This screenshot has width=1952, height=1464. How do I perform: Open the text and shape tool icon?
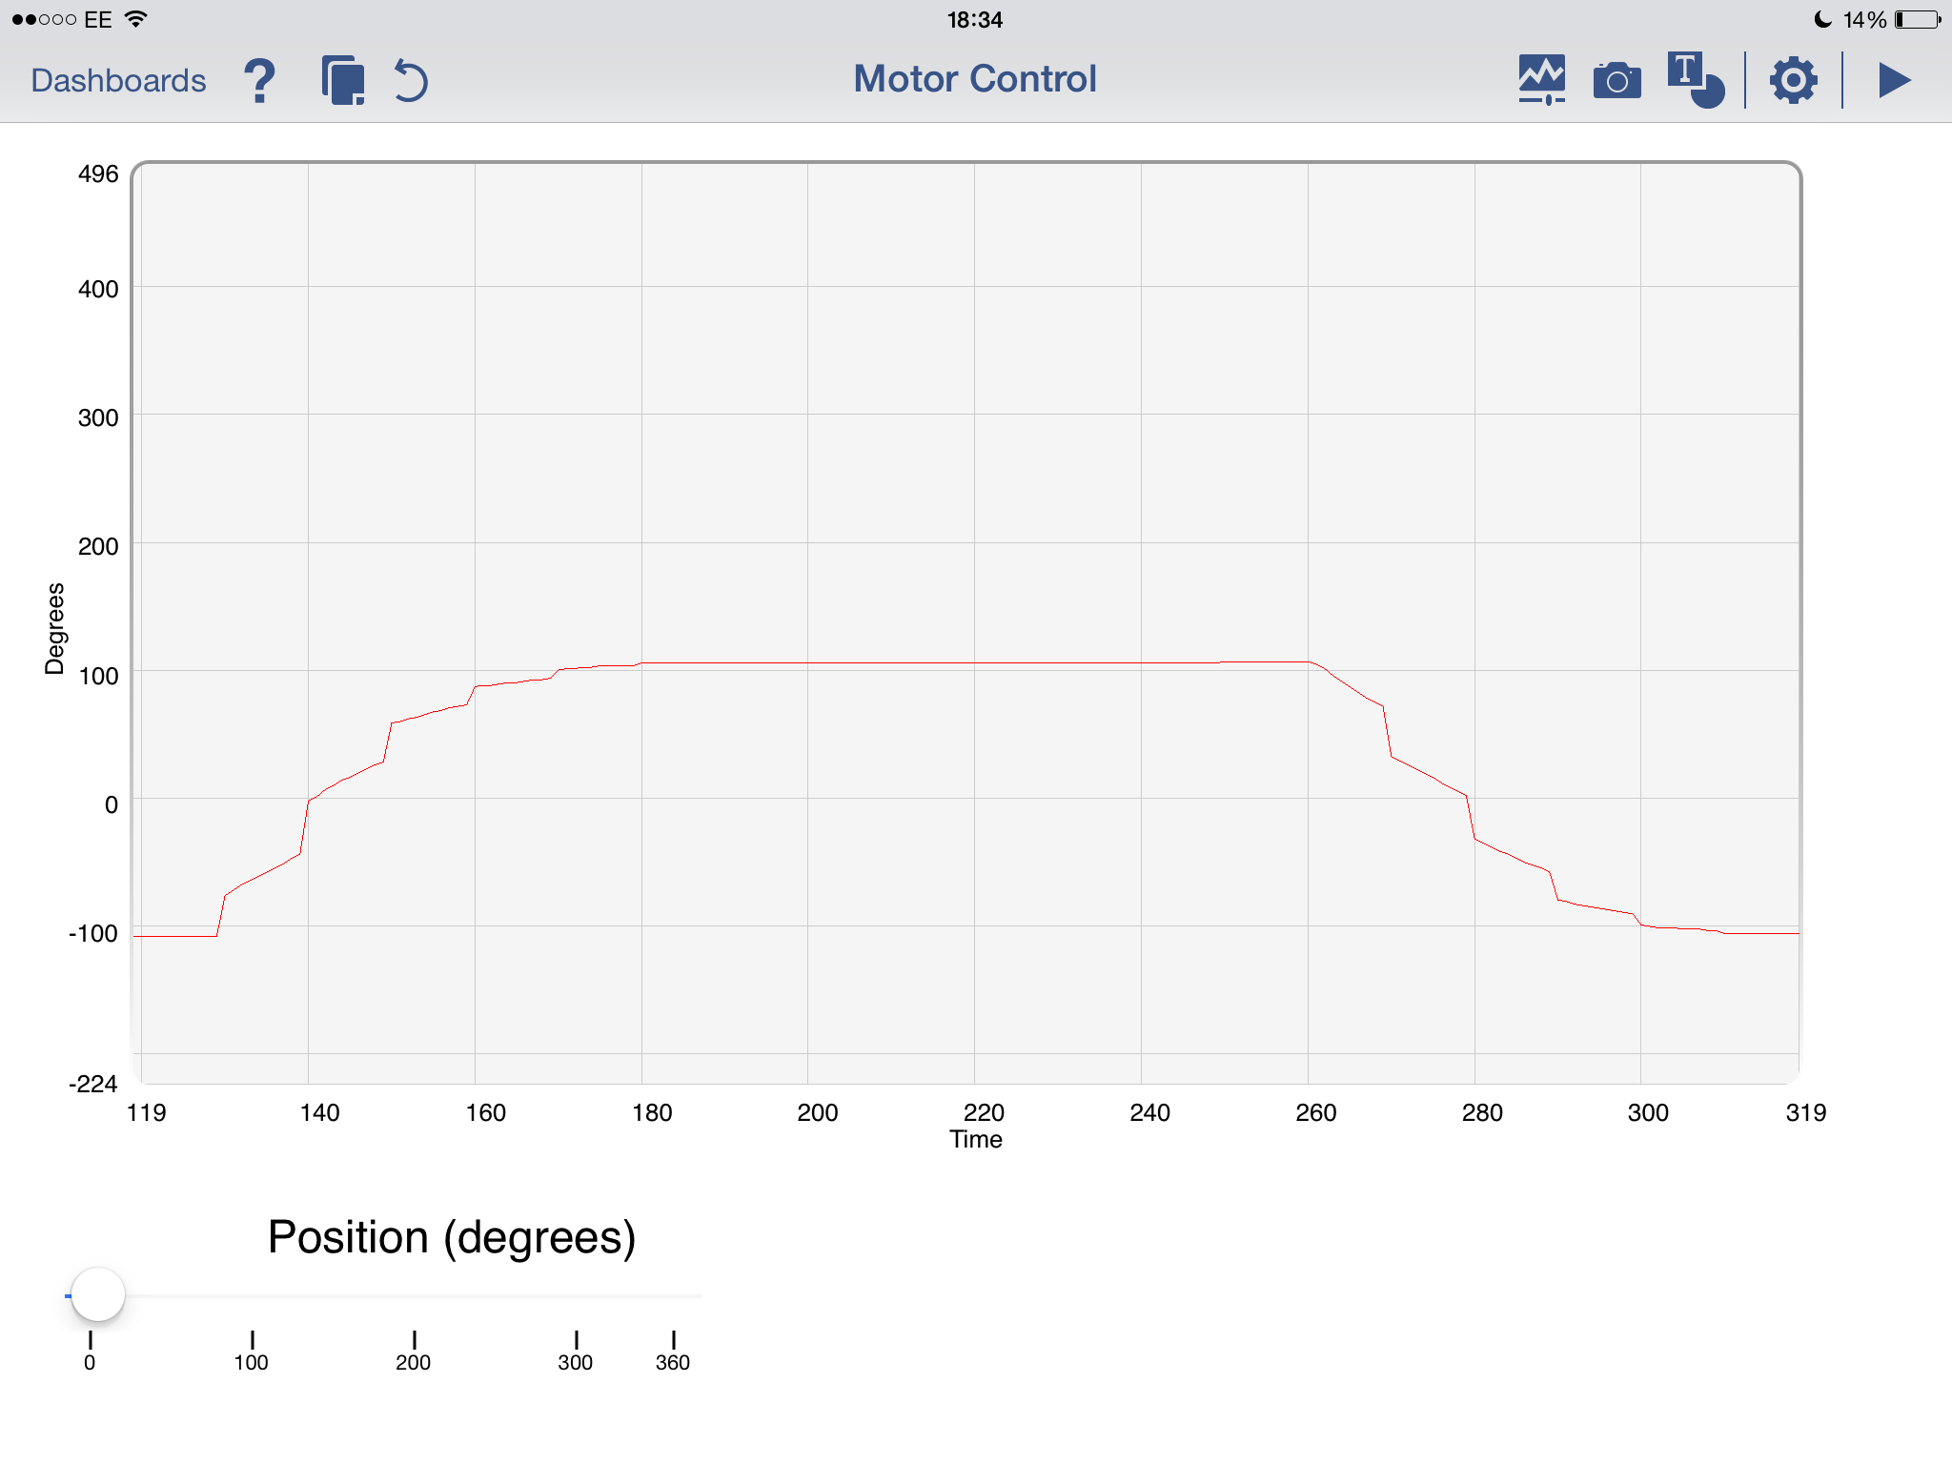[x=1696, y=80]
